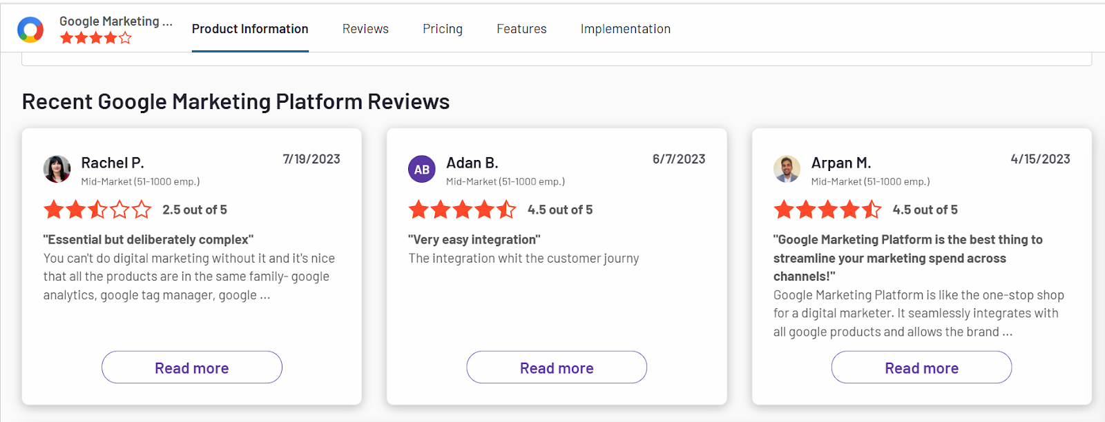Click Adan B.'s purple AB avatar
The image size is (1105, 422).
(422, 169)
